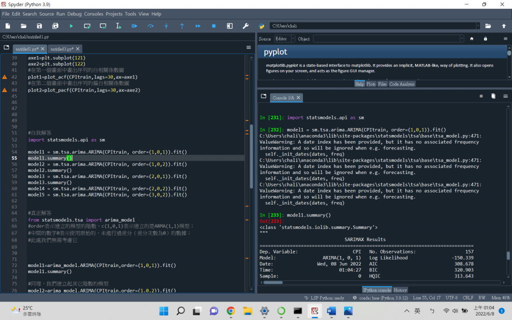Expand the working directory path dropdown
This screenshot has height=320, width=512.
[x=478, y=25]
